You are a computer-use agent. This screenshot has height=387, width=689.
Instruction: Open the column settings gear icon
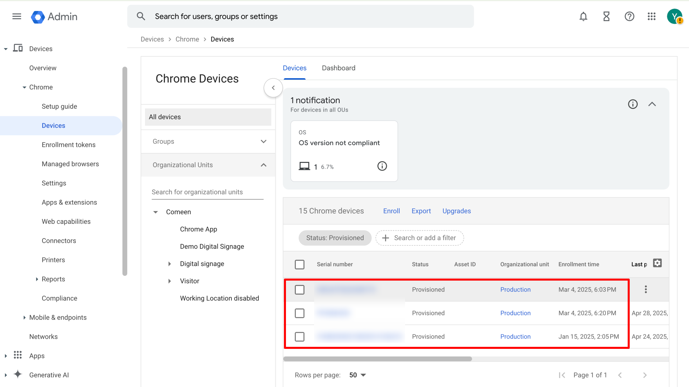[657, 263]
